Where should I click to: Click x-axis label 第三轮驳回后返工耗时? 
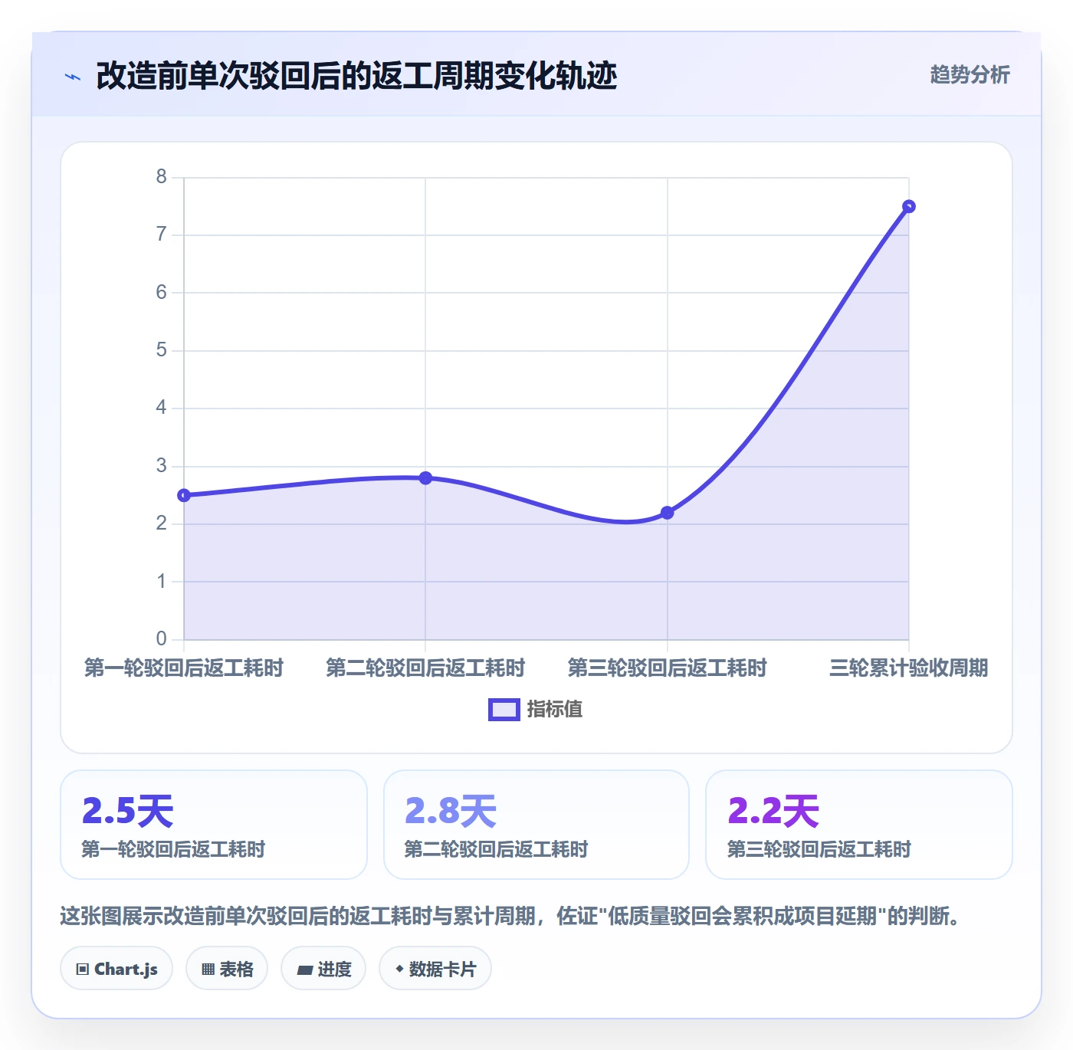coord(667,668)
